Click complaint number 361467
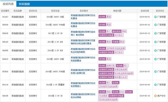This screenshot has width=168, height=102. click(5, 17)
